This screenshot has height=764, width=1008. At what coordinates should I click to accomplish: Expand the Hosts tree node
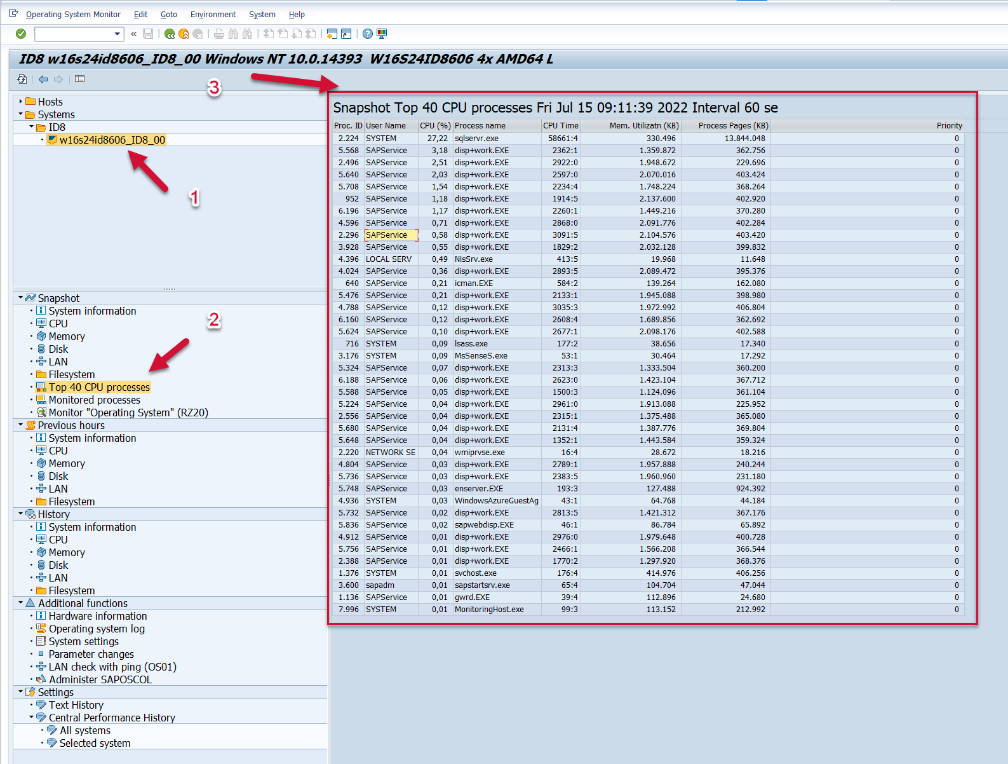21,102
